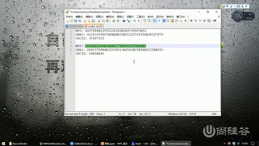Click the Close file toolbar icon
Image resolution: width=259 pixels, height=146 pixels.
[x=85, y=21]
